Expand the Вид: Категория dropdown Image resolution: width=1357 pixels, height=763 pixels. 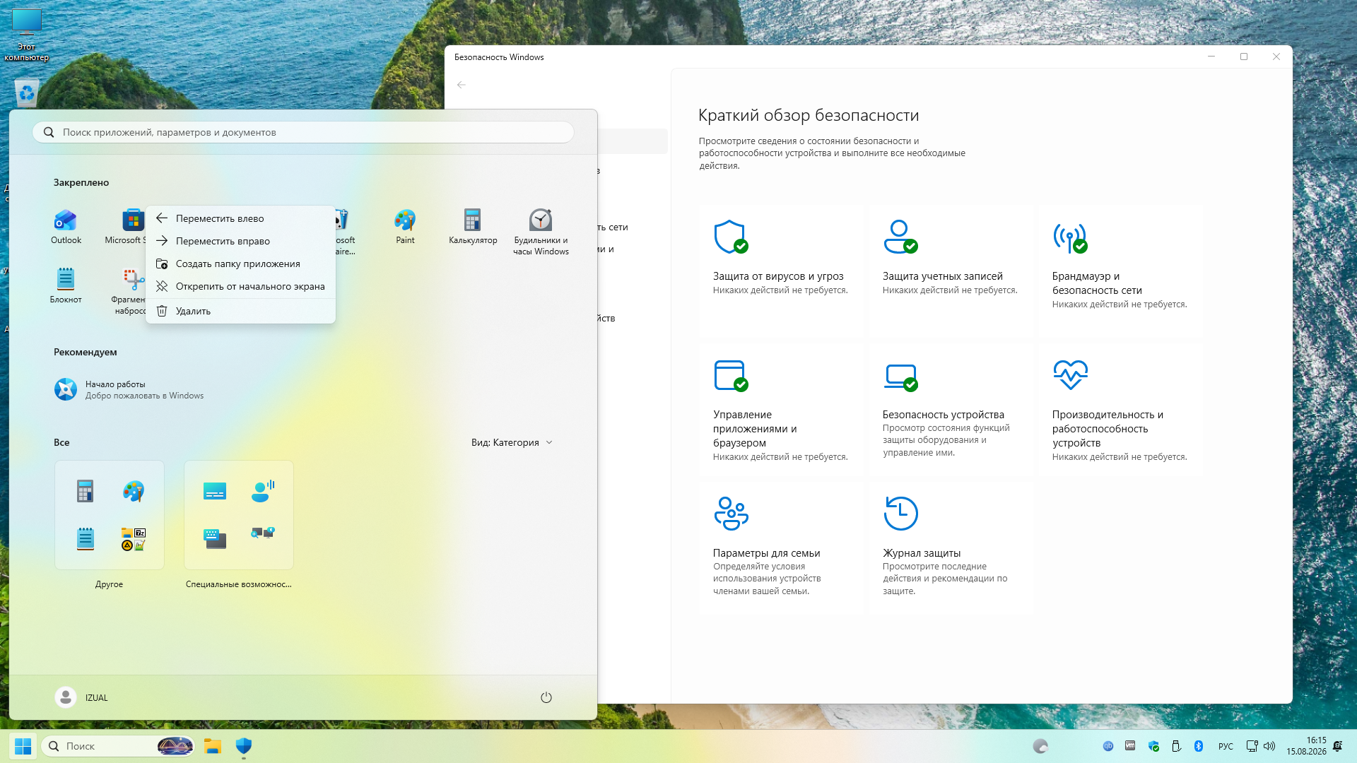click(x=512, y=442)
